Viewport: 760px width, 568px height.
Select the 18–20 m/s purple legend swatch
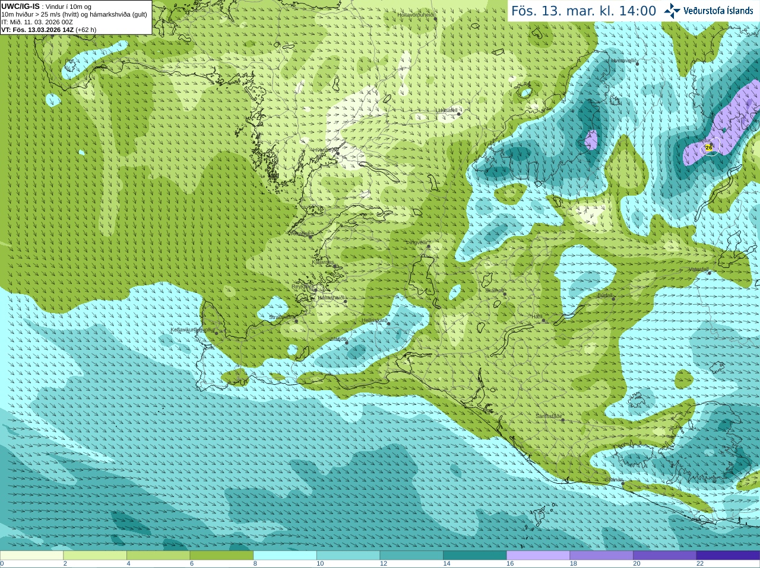(x=601, y=556)
